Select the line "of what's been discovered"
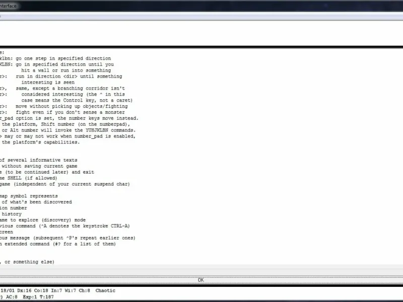The image size is (403, 302). (x=36, y=202)
